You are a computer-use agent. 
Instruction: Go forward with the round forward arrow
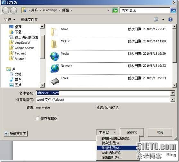[x=13, y=10]
